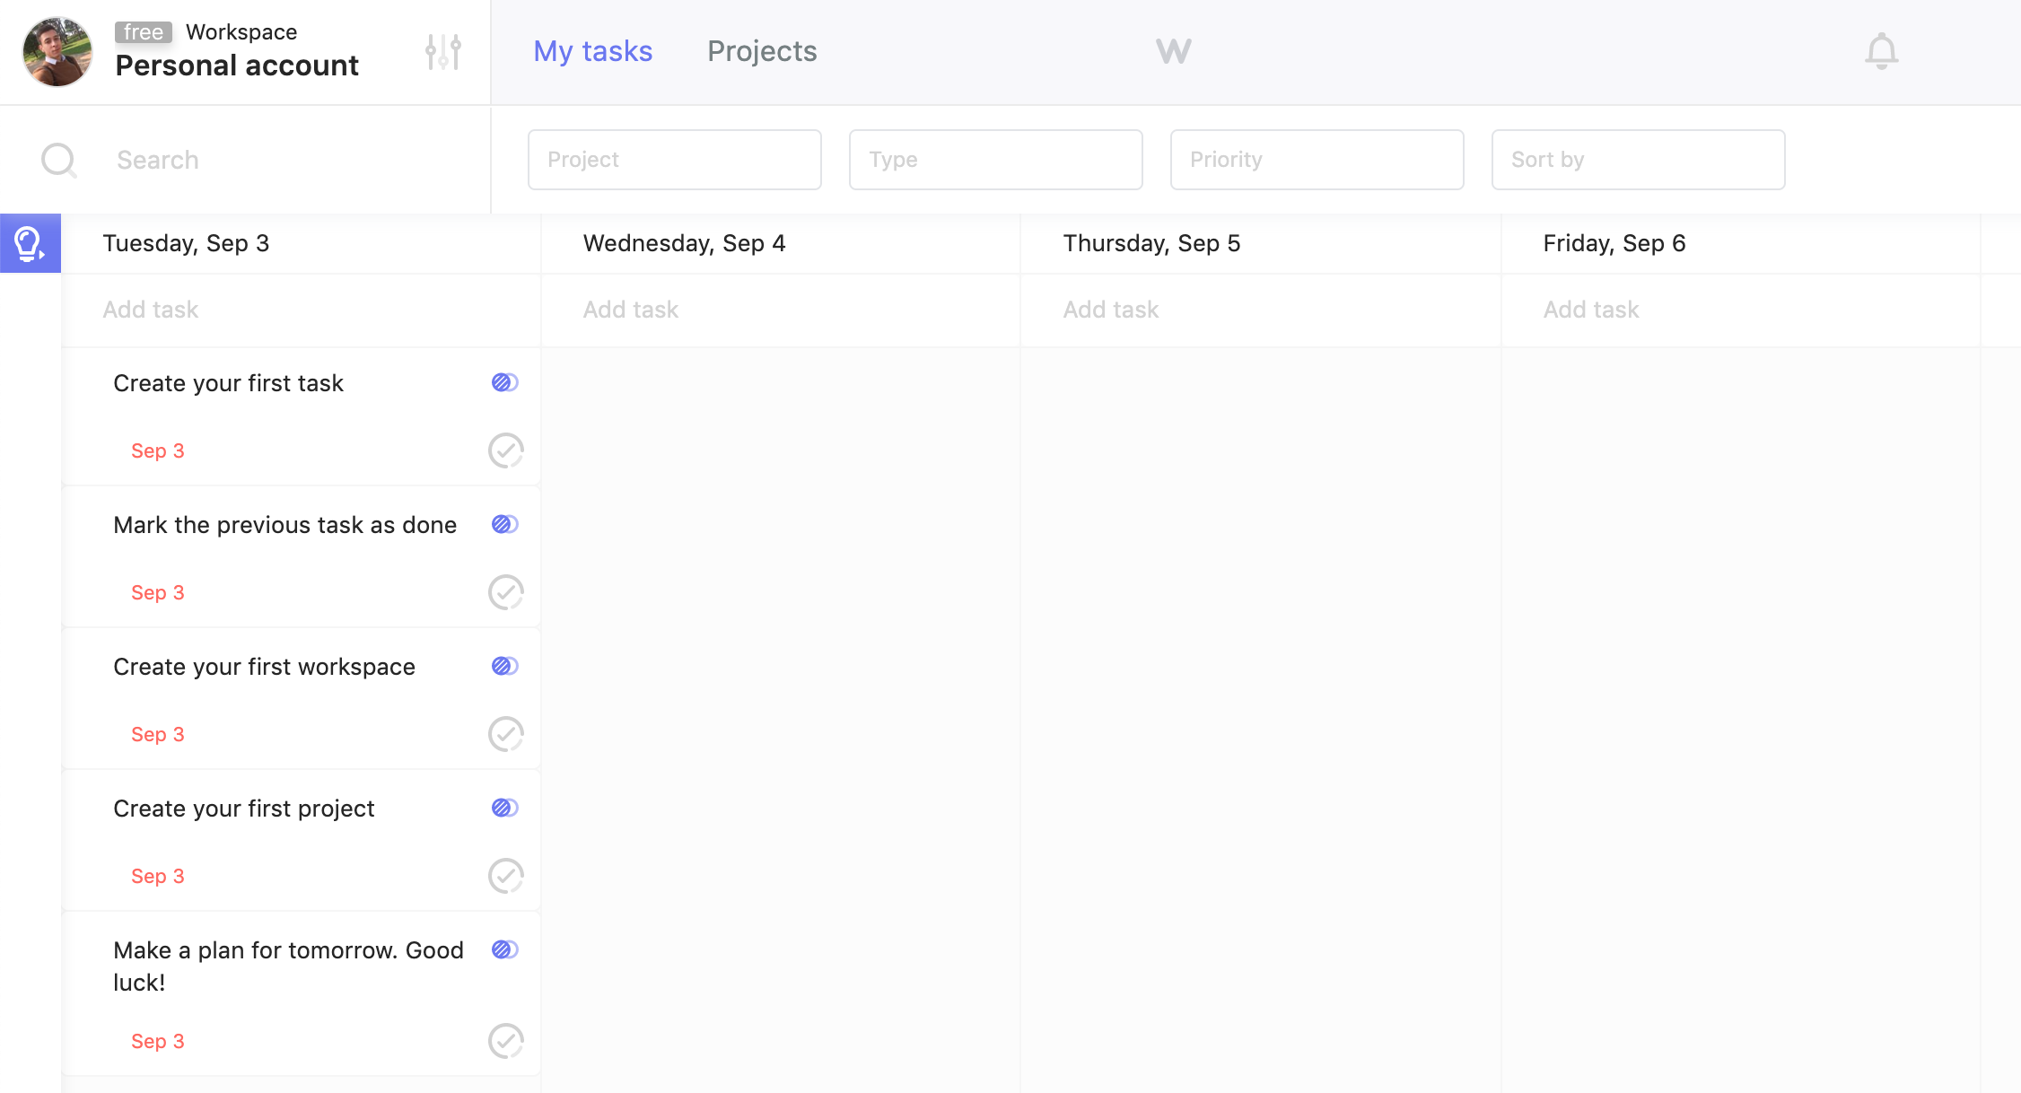
Task: Click the search magnifier icon
Action: 59,160
